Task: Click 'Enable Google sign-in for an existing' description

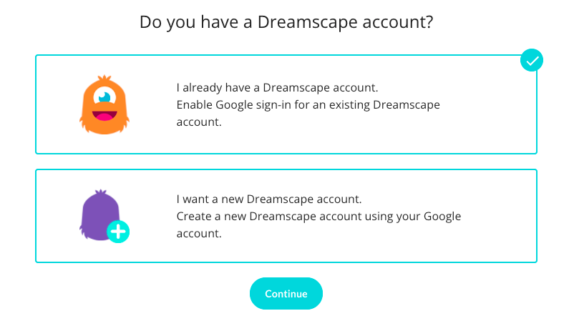Action: click(x=273, y=104)
